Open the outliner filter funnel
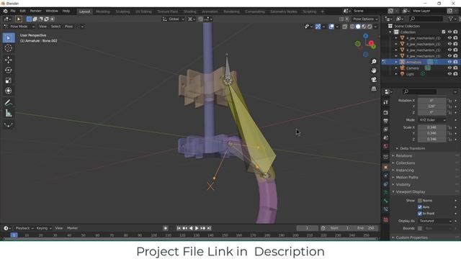This screenshot has width=461, height=259. pos(451,19)
